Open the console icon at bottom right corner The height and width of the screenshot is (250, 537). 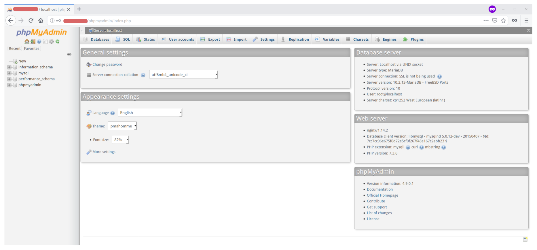coord(525,239)
